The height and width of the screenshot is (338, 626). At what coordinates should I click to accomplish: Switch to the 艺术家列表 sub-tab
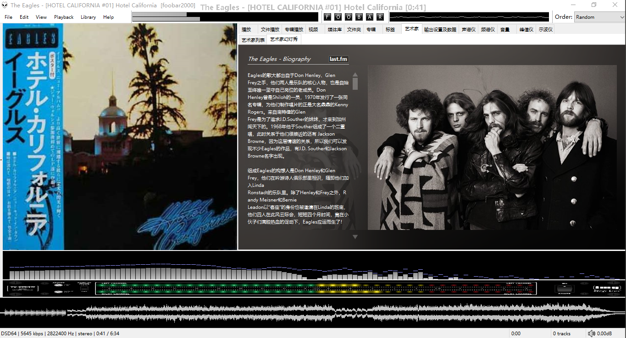pyautogui.click(x=253, y=40)
